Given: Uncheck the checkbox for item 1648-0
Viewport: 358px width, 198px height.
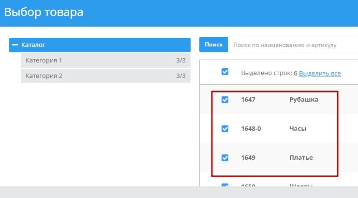Looking at the screenshot, I should (x=225, y=129).
